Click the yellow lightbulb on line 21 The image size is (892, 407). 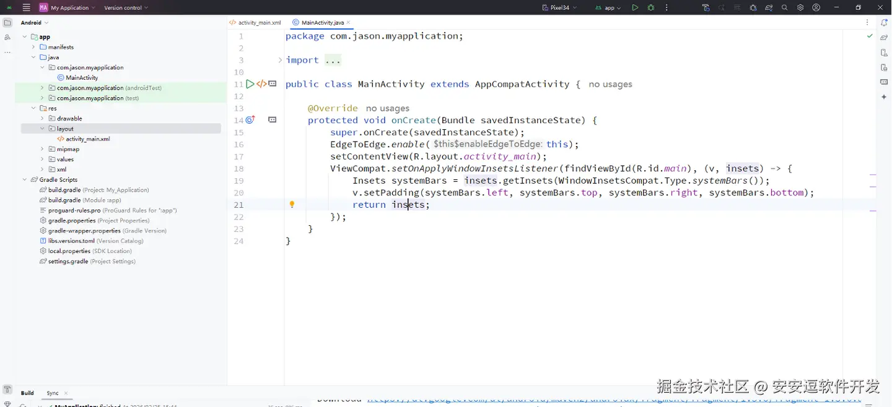[292, 205]
